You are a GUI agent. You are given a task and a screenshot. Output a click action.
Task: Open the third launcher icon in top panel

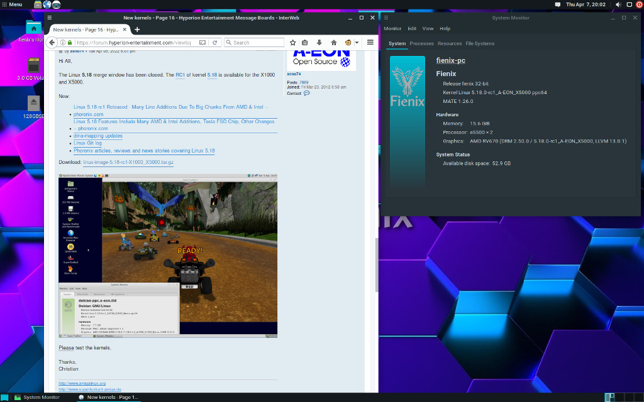56,4
